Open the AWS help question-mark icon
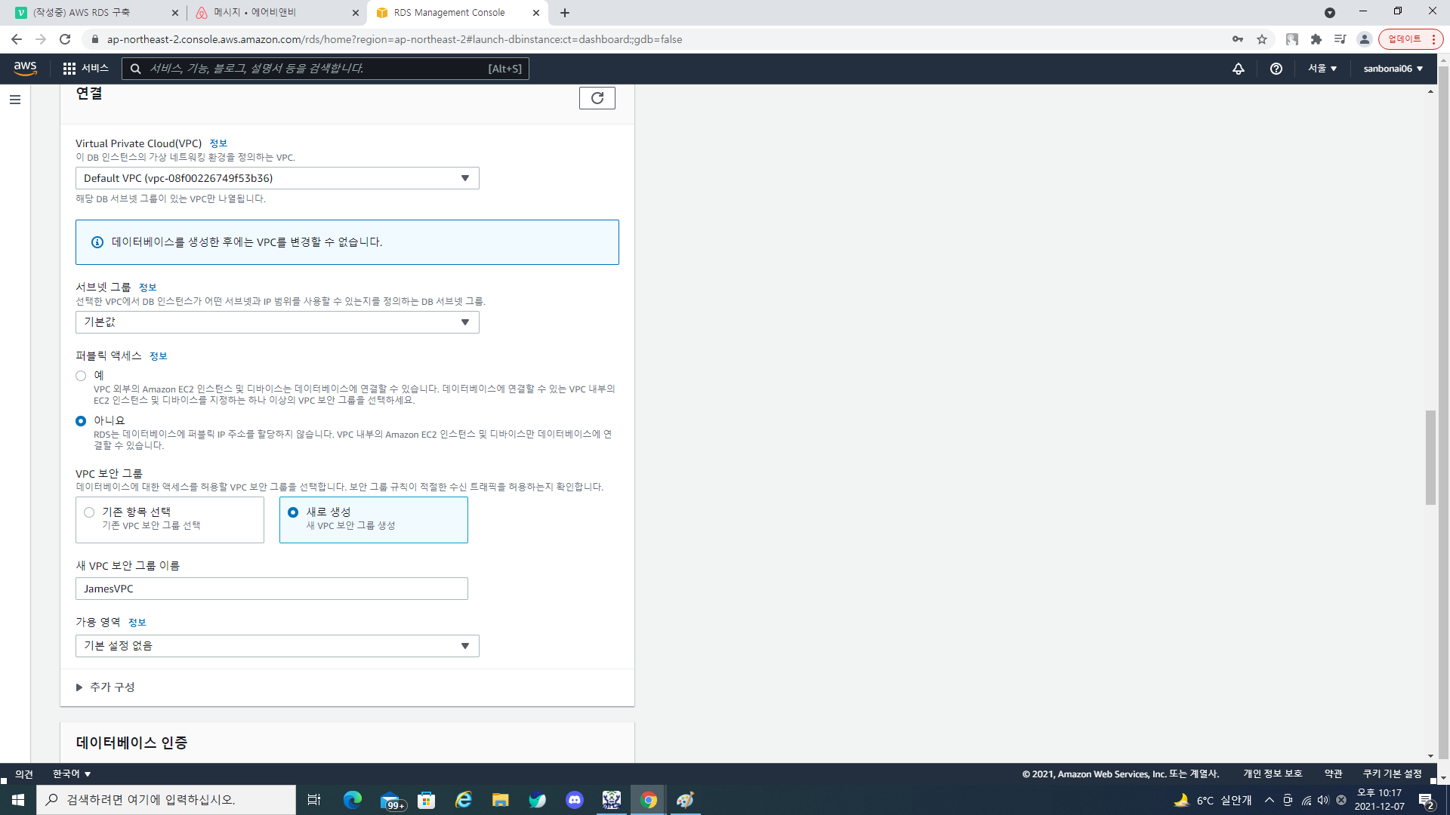This screenshot has width=1450, height=815. tap(1276, 69)
